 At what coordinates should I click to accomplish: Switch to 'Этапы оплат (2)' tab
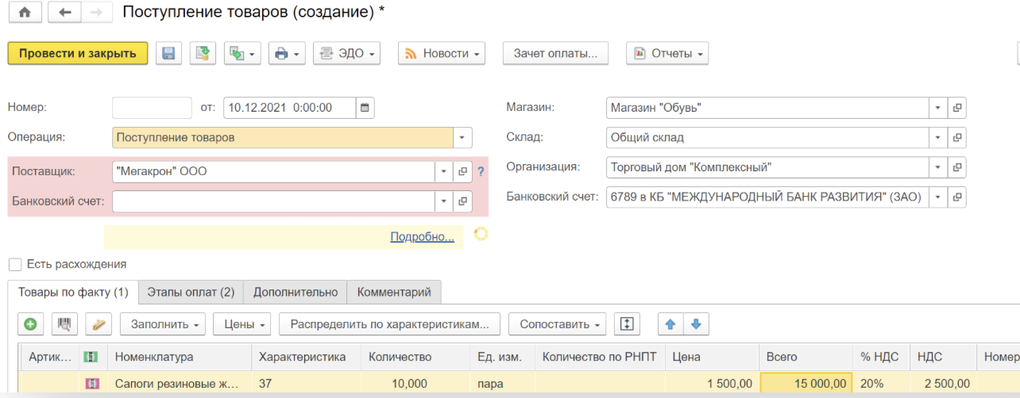[x=191, y=292]
